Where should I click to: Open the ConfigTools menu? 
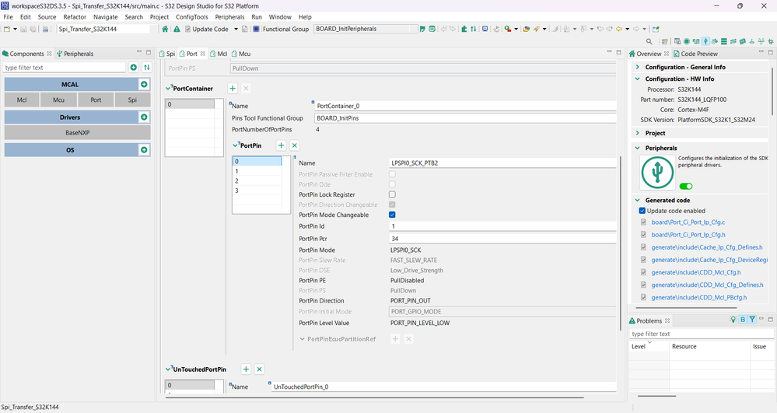point(192,17)
